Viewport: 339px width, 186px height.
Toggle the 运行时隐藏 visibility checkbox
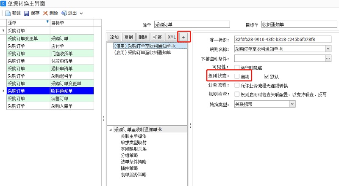(x=237, y=67)
